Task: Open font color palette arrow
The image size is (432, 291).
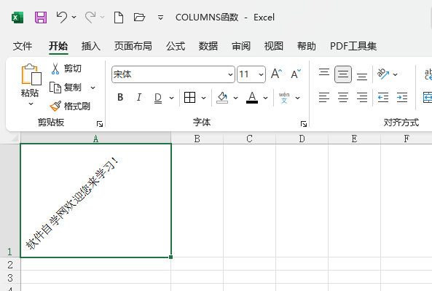Action: pyautogui.click(x=265, y=98)
